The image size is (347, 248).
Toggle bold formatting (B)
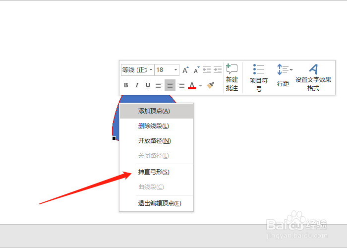click(x=126, y=85)
